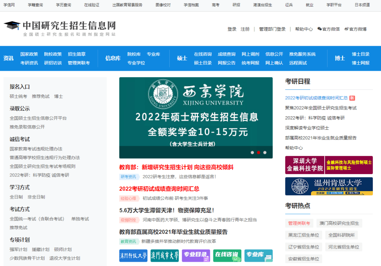The width and height of the screenshot is (381, 266).
Task: Click the green 在线咨询 button
Action: (x=227, y=255)
